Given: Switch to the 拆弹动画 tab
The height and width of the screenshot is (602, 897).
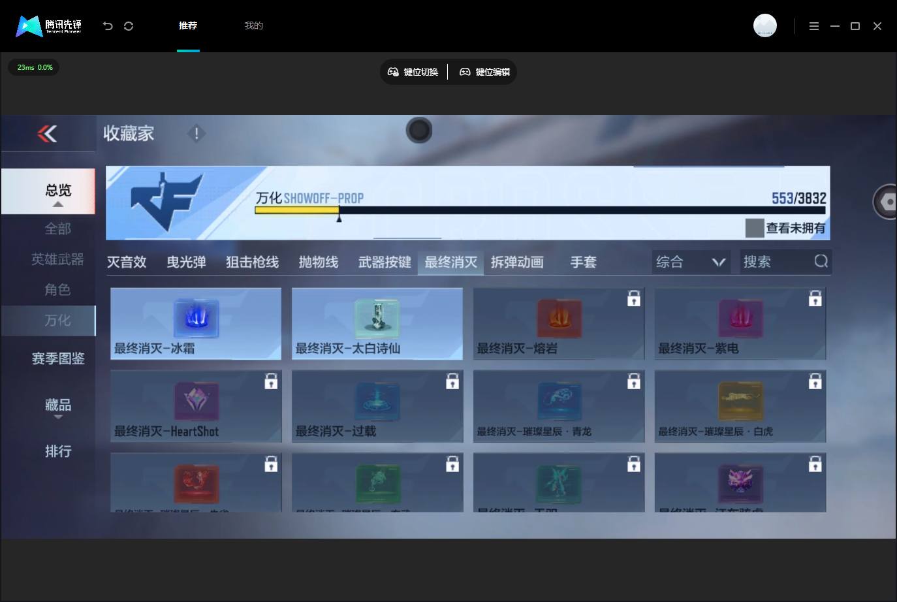Looking at the screenshot, I should [517, 262].
